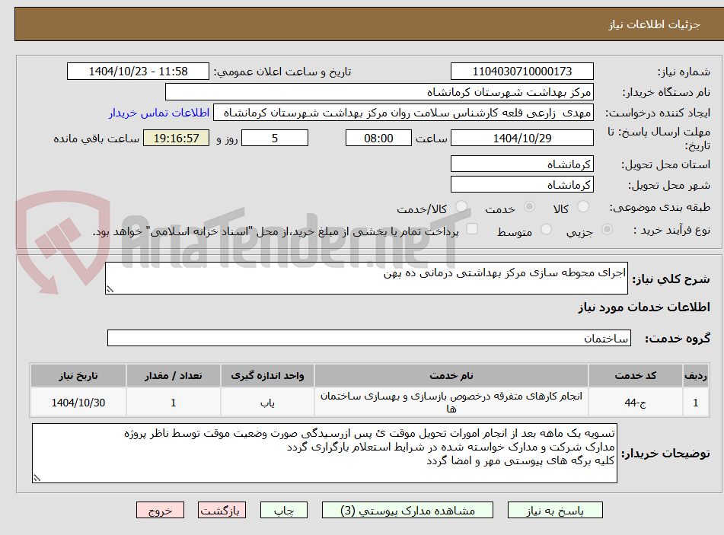Click the request creator name field

[403, 113]
